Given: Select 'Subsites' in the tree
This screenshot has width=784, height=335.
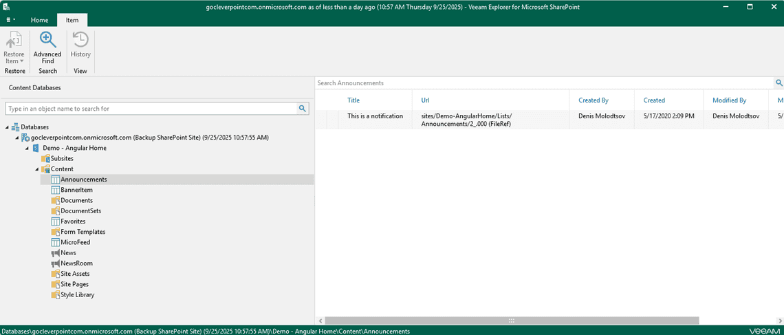Looking at the screenshot, I should pos(63,158).
